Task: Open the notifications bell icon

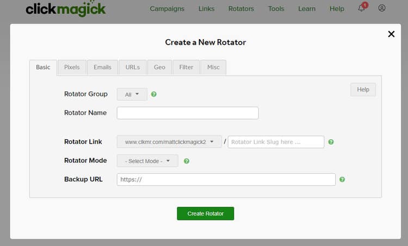Action: pyautogui.click(x=361, y=8)
